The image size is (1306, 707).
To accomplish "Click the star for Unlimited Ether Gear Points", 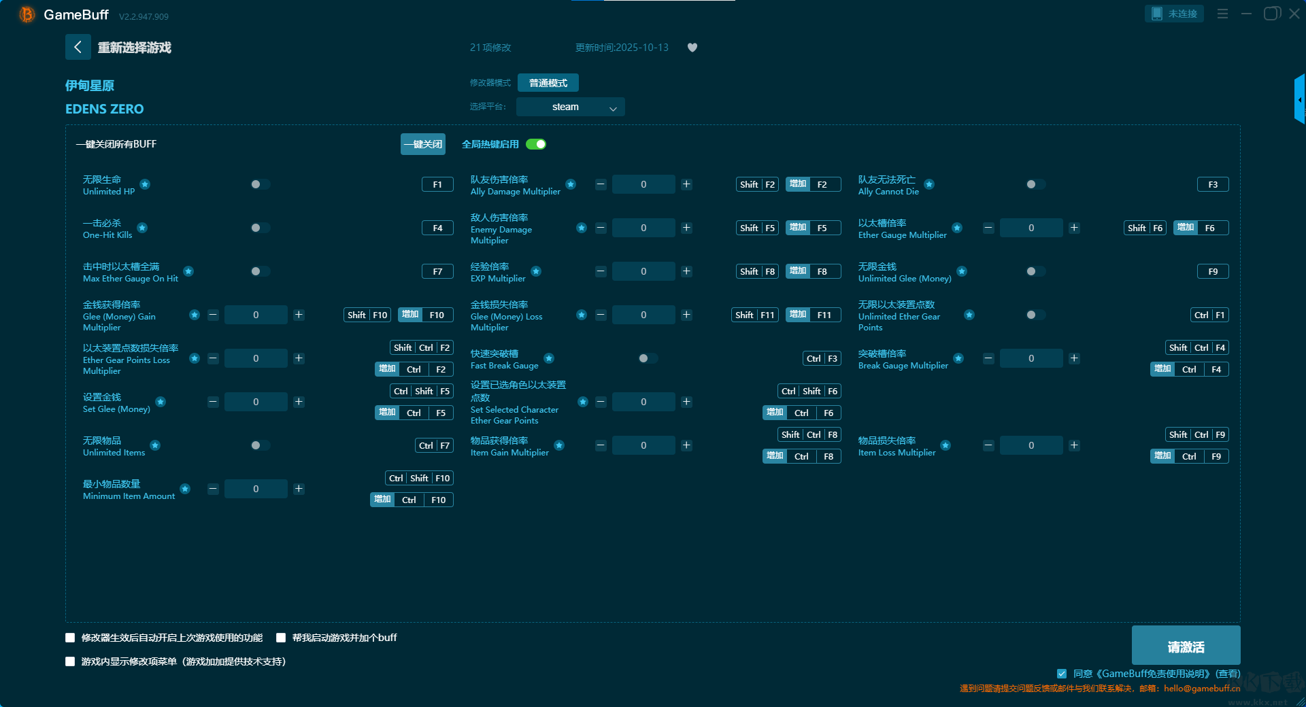I will pos(969,315).
